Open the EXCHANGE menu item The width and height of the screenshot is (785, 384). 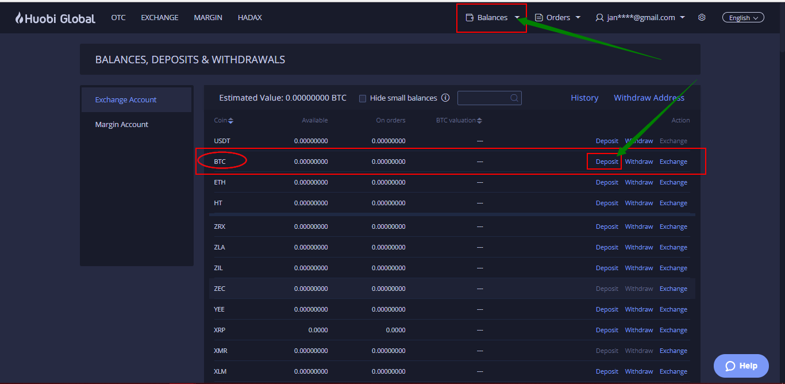point(160,18)
